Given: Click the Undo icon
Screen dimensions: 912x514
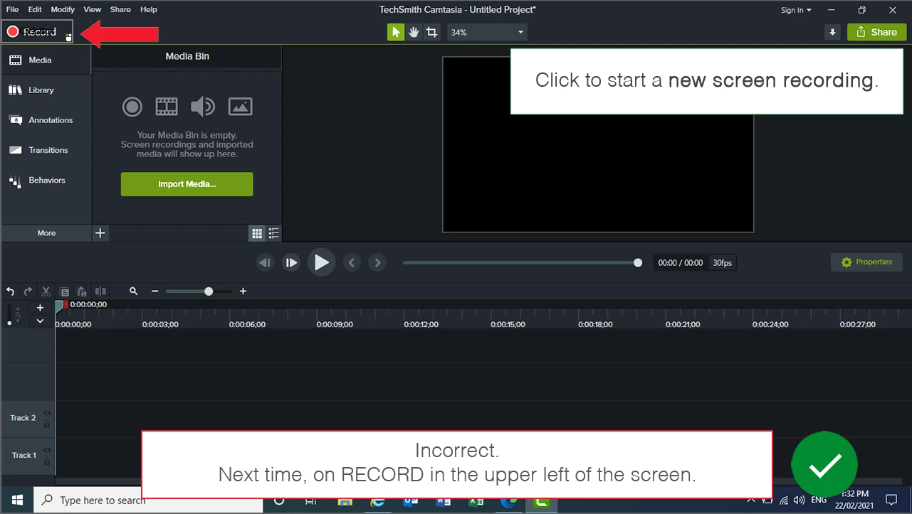Looking at the screenshot, I should point(10,291).
